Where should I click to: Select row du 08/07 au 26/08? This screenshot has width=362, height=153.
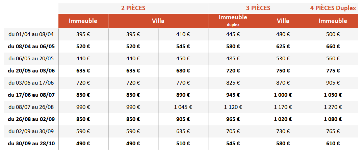pos(181,107)
